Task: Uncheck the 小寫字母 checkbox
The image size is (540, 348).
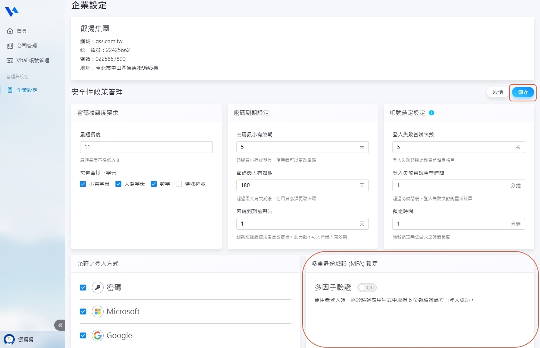Action: click(x=83, y=184)
